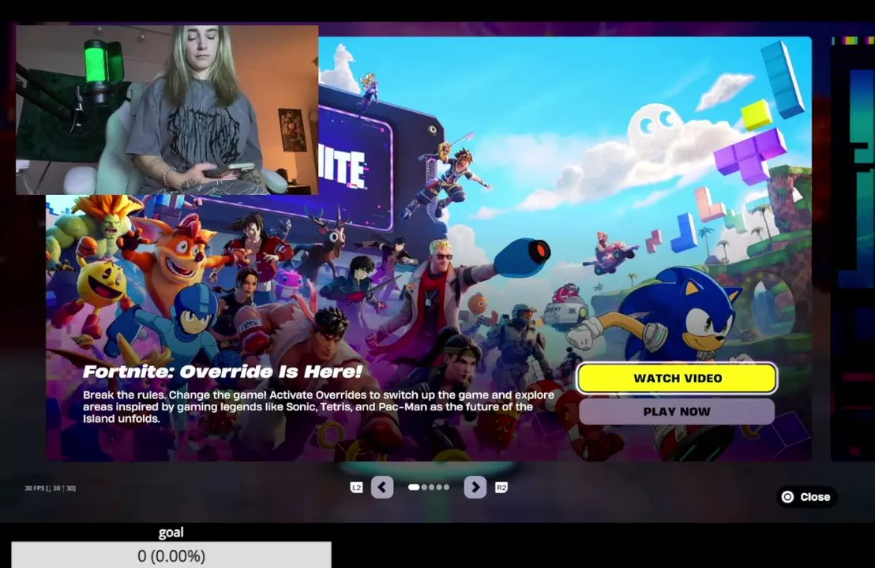Click the streamer webcam overlay
This screenshot has height=568, width=875.
(x=167, y=110)
